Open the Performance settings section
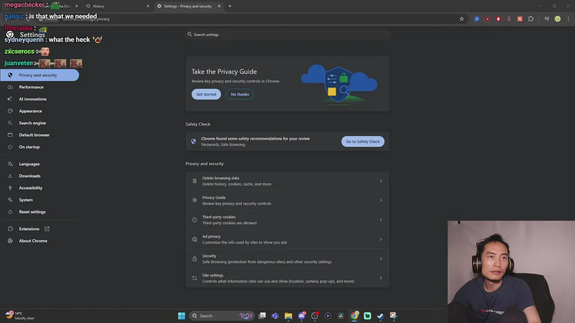 31,87
